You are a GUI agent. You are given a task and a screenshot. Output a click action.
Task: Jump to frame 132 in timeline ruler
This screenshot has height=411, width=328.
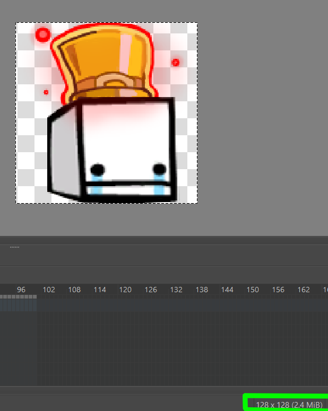176,290
